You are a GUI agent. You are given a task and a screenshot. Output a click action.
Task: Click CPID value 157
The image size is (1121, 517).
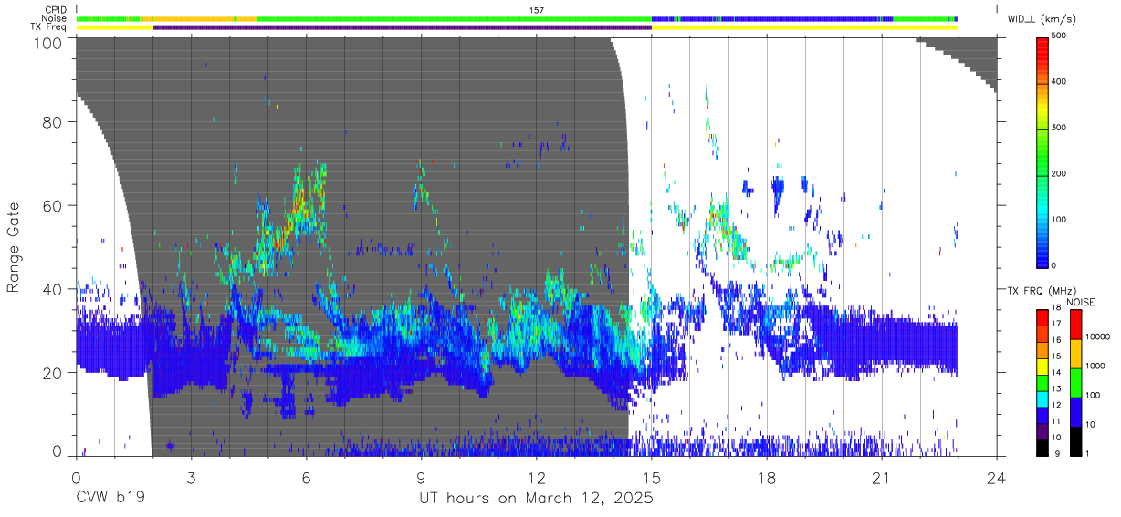coord(537,10)
